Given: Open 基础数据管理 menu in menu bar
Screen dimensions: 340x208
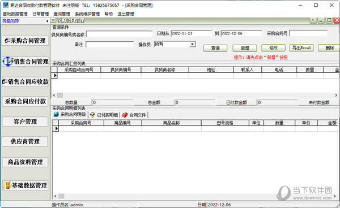Looking at the screenshot, I should click(15, 14).
